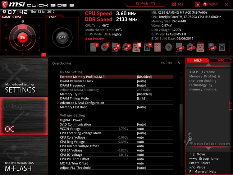Click the scroll-down arrow of settings list
Viewport: 233px width, 175px height.
pos(181,171)
